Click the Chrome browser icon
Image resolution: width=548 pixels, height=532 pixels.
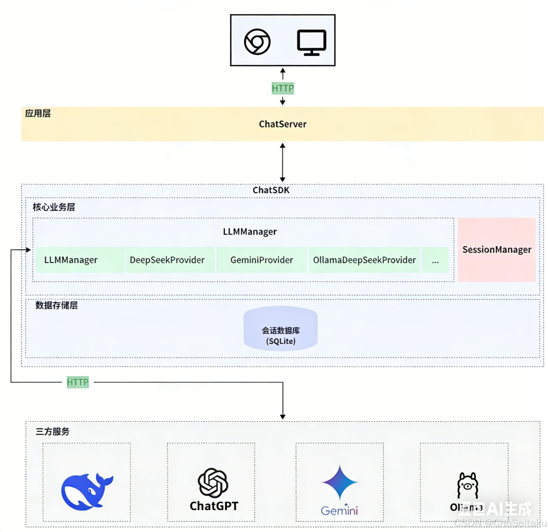[257, 42]
